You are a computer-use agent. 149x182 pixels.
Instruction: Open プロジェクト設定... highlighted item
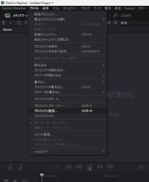click(x=67, y=111)
